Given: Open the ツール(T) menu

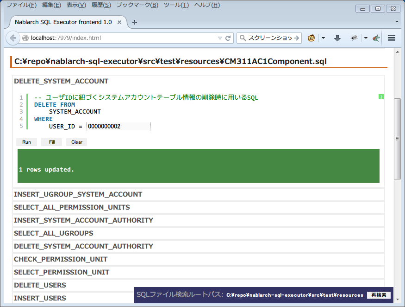Looking at the screenshot, I should 176,5.
